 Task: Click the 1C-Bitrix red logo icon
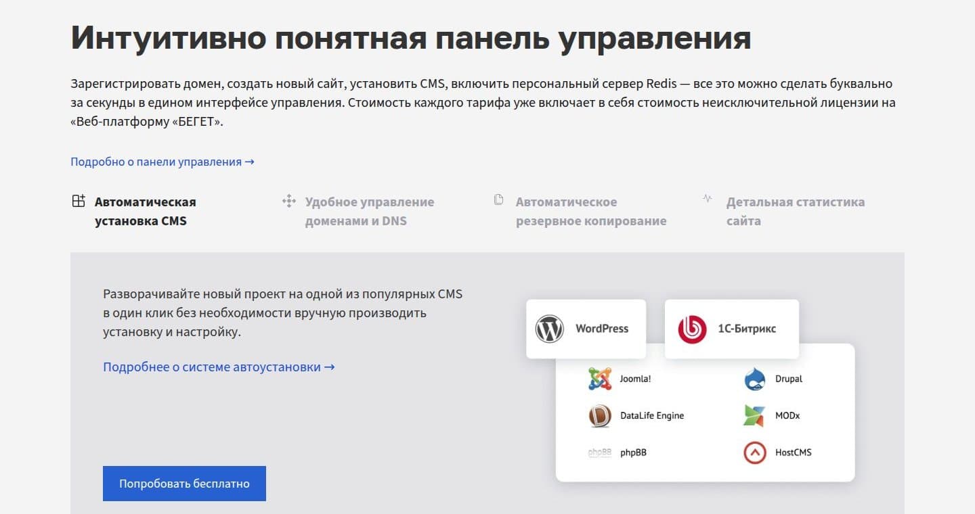(x=692, y=329)
